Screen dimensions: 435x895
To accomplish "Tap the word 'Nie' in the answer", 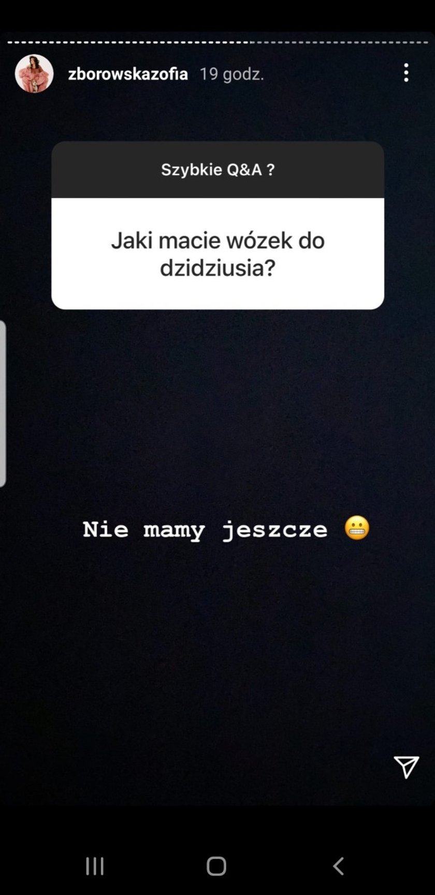I will click(x=106, y=529).
